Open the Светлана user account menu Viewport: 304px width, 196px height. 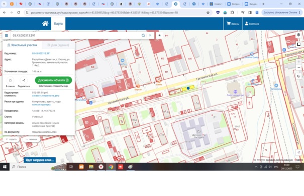click(252, 24)
